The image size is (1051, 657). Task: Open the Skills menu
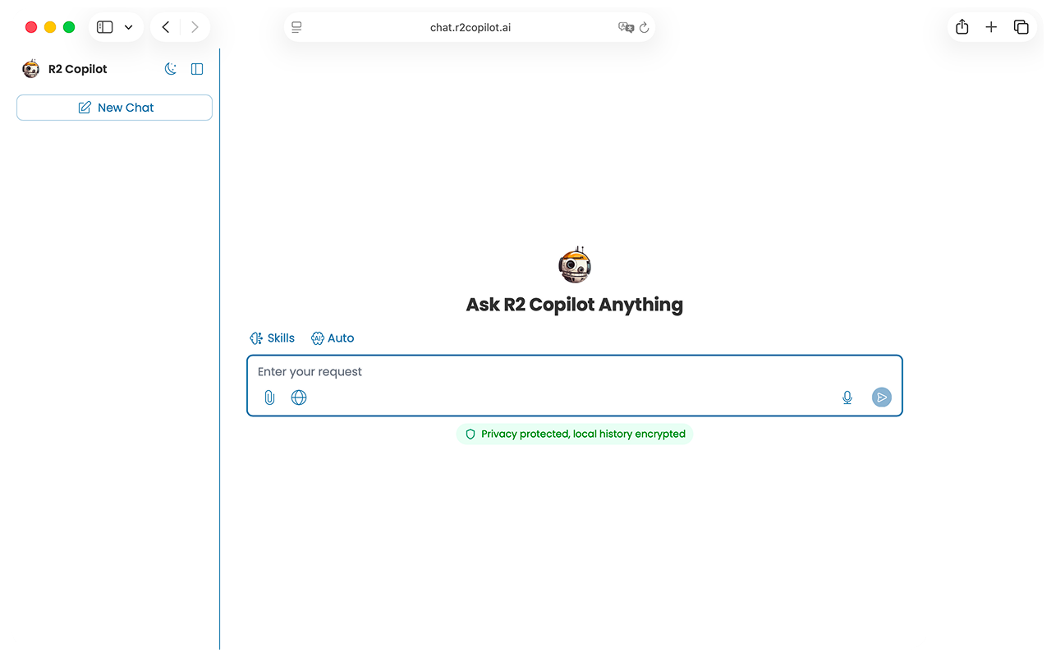point(272,338)
